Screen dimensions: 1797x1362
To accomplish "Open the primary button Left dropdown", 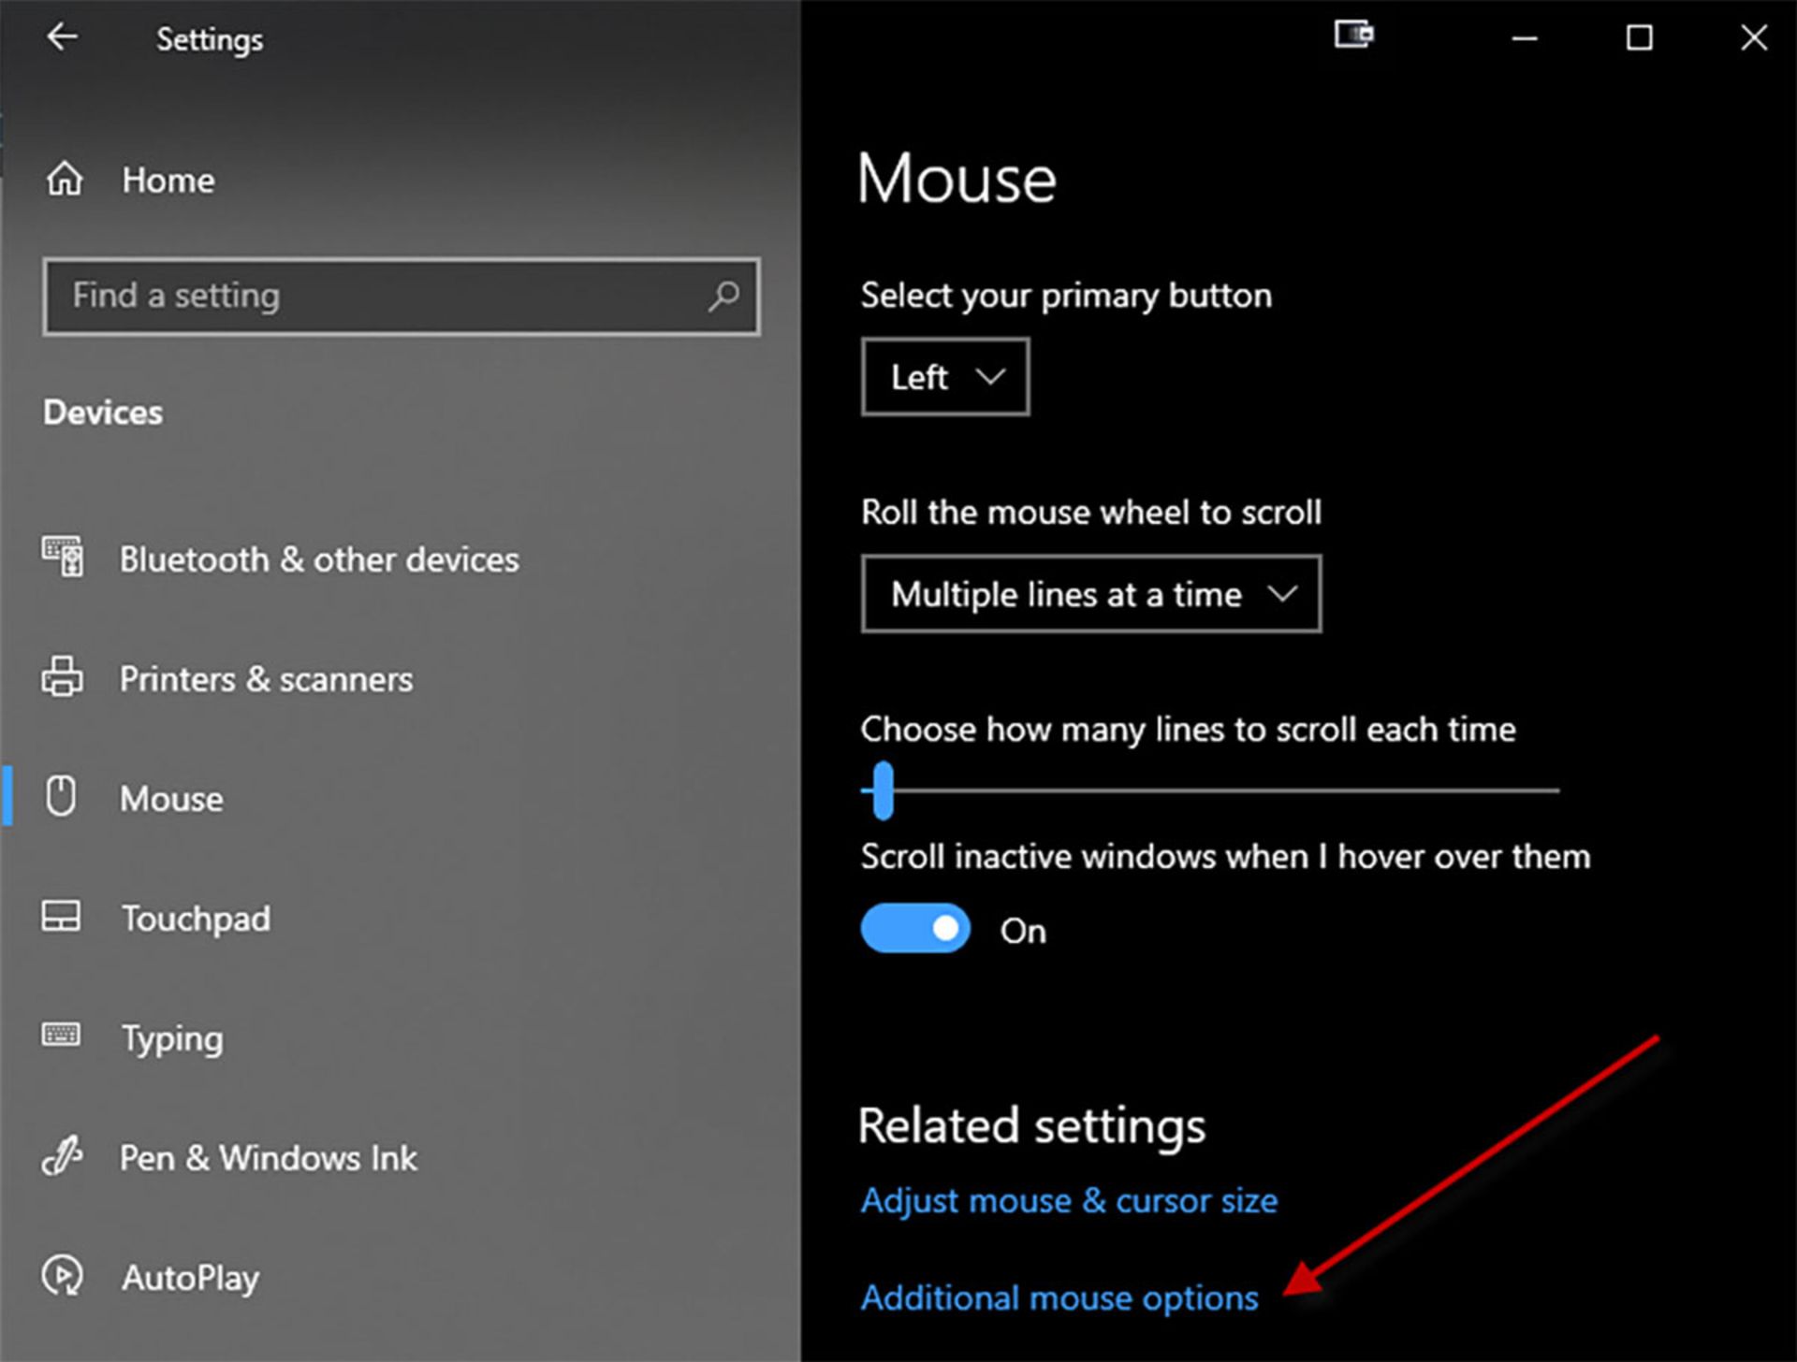I will 944,377.
